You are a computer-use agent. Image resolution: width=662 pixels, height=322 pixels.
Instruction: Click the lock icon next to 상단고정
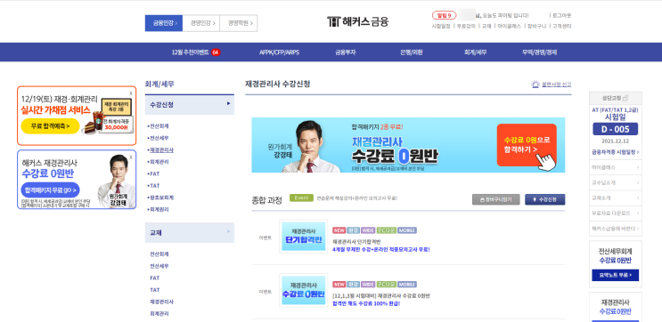[625, 98]
